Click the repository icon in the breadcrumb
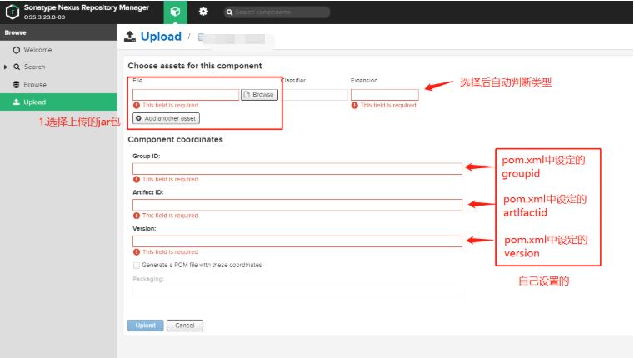The image size is (635, 358). [x=200, y=37]
